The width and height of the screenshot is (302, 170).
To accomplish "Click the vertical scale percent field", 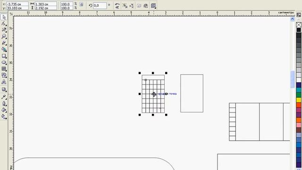I will pyautogui.click(x=67, y=8).
